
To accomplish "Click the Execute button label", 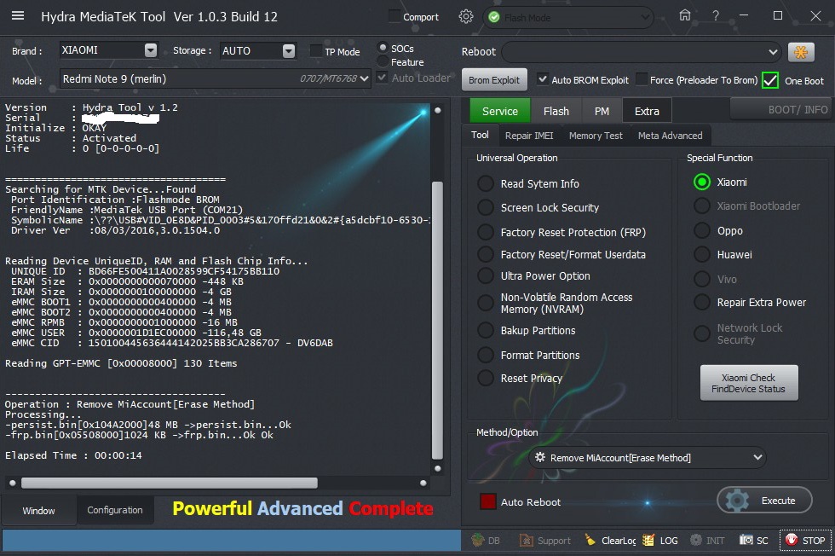I will (x=779, y=501).
